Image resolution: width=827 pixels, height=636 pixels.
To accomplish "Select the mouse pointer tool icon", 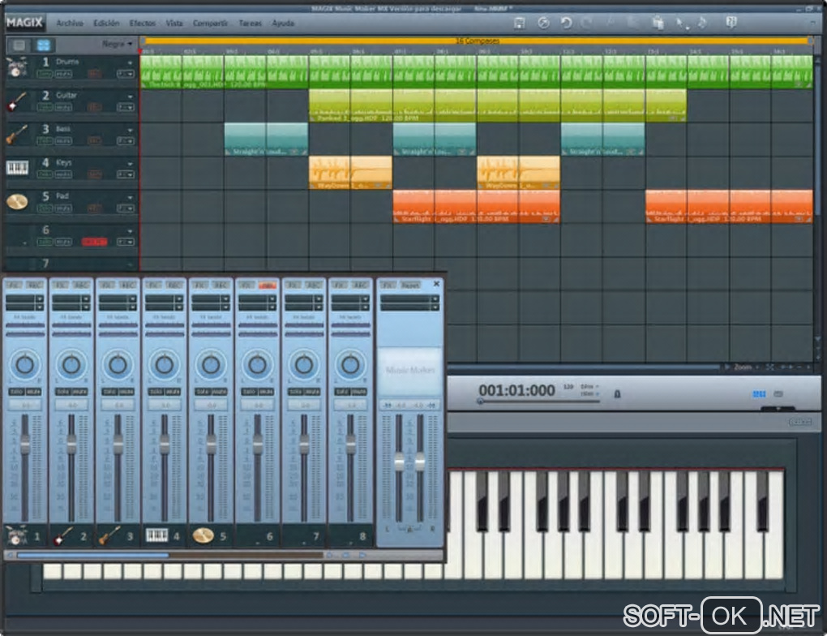I will tap(681, 24).
